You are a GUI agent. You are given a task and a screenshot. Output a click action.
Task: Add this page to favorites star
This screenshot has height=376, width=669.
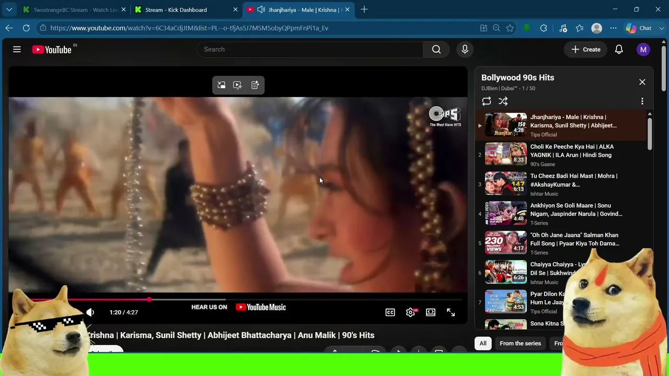(x=510, y=28)
